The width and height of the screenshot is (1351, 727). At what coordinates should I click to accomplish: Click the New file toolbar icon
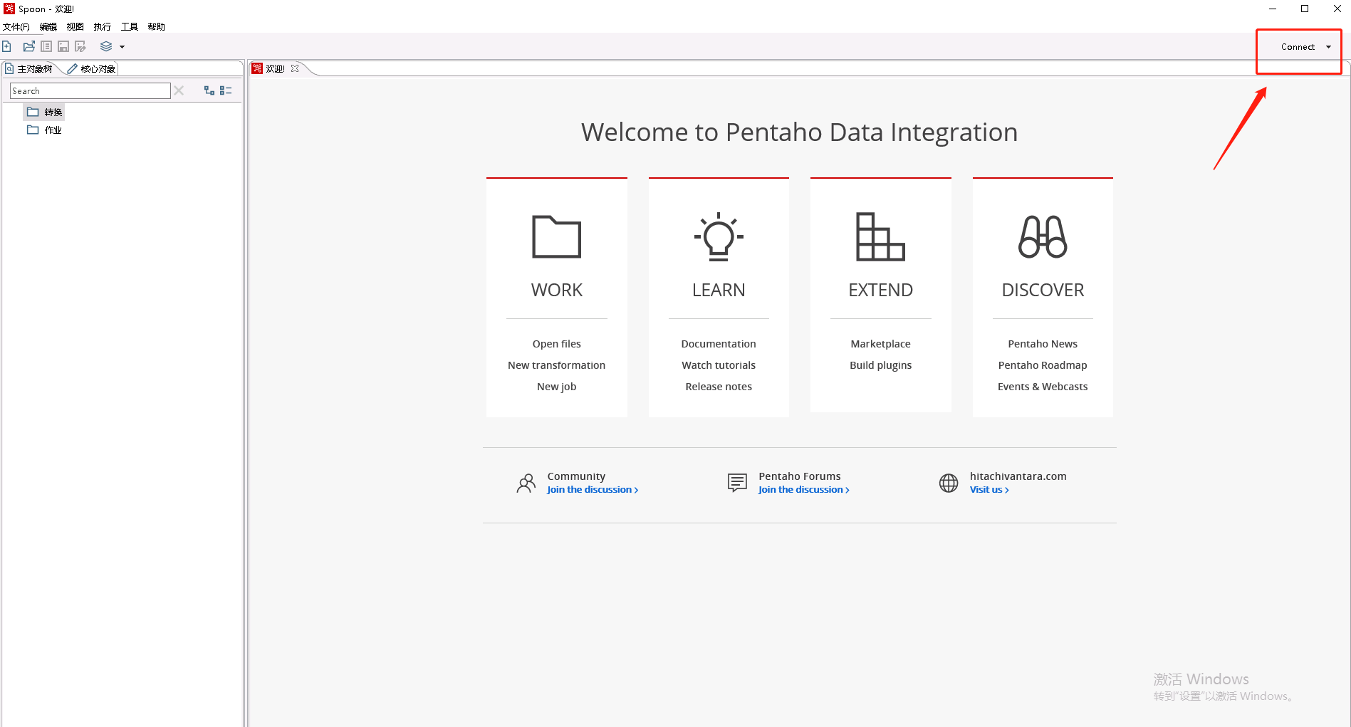click(7, 46)
